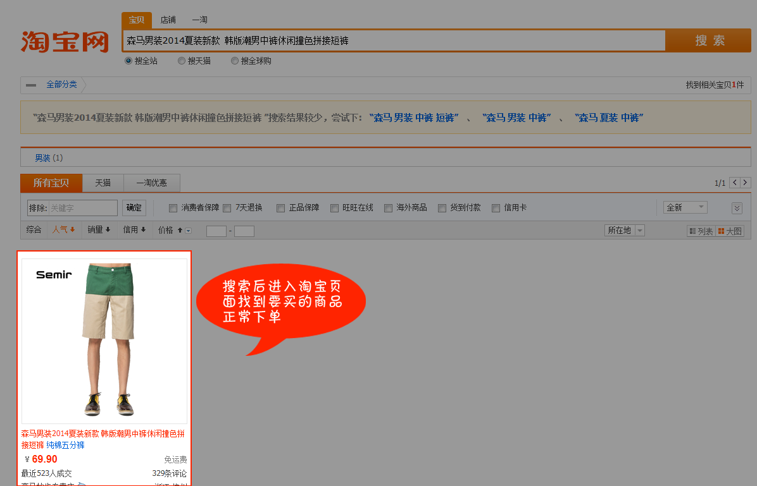Viewport: 757px width, 486px height.
Task: Click the 排除 keyword input field
Action: pos(82,208)
